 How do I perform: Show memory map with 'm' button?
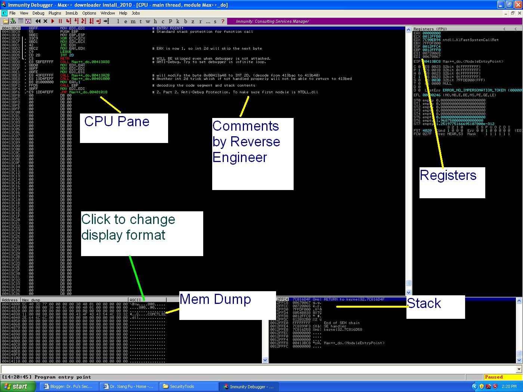(133, 21)
